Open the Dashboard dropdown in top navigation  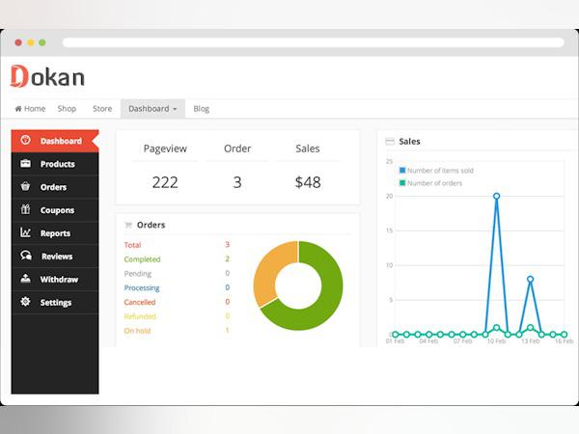(152, 109)
